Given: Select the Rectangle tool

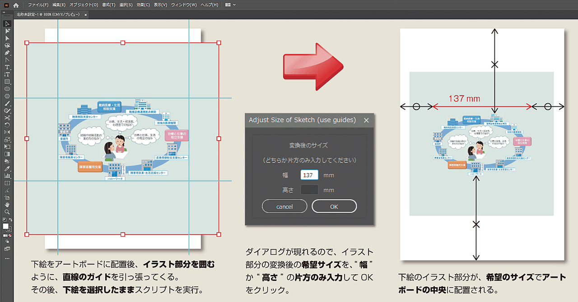Looking at the screenshot, I should 7,81.
